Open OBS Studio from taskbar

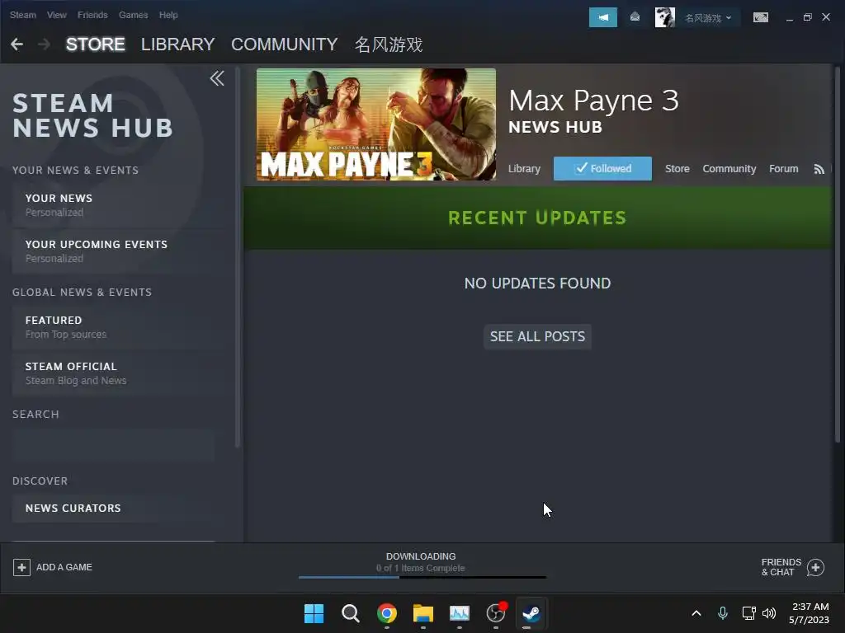click(496, 613)
